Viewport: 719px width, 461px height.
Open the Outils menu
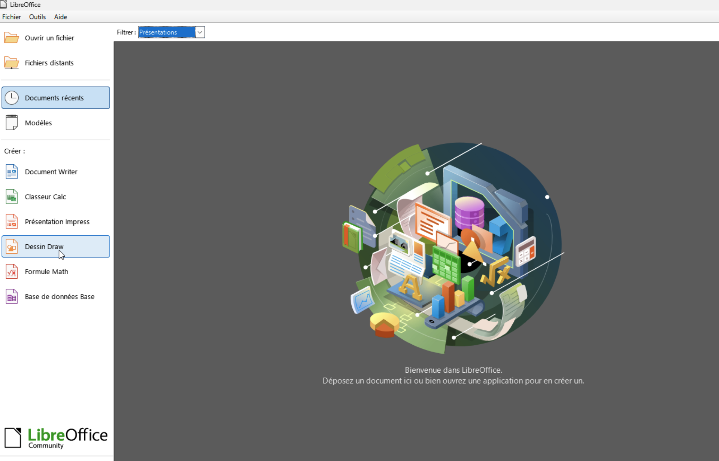point(37,17)
